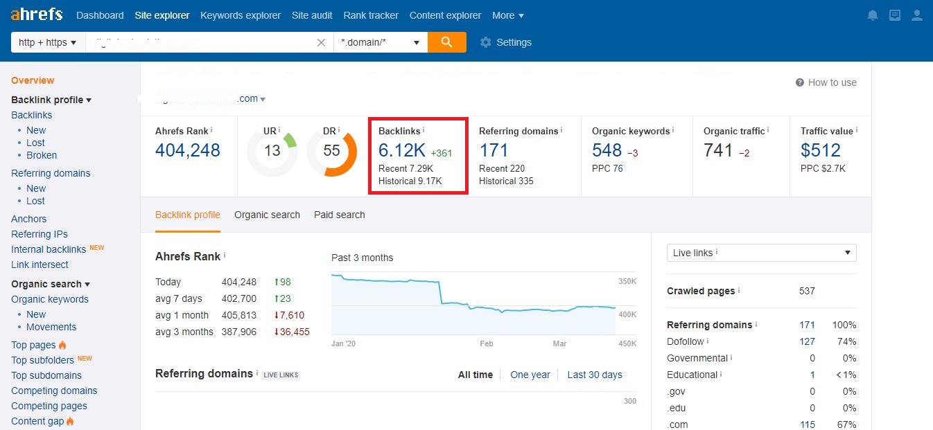Open the messages panel icon in header

895,15
